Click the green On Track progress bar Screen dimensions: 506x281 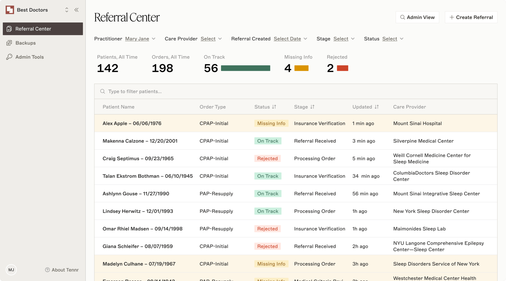click(245, 68)
